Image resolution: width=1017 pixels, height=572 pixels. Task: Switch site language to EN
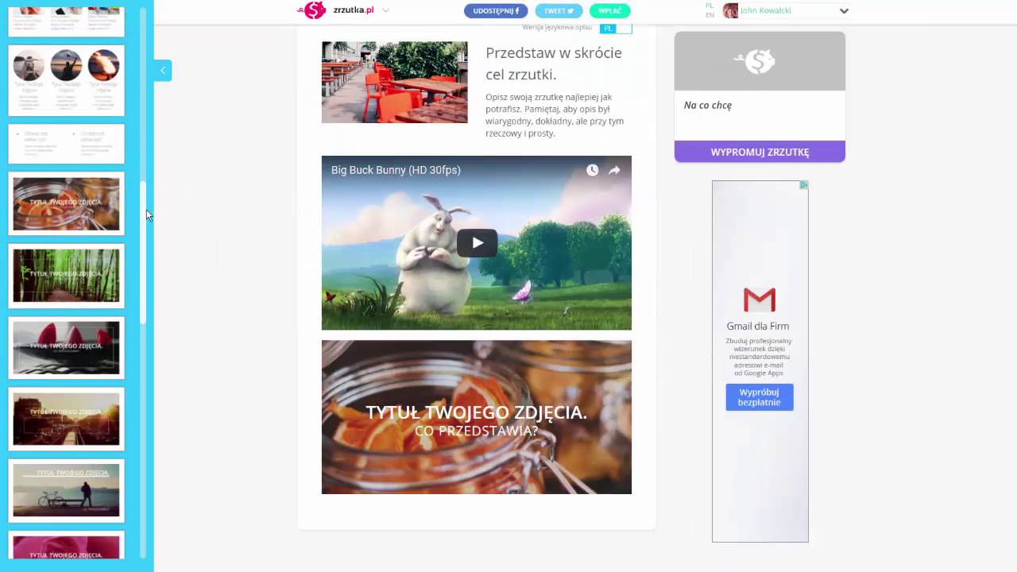pyautogui.click(x=710, y=15)
